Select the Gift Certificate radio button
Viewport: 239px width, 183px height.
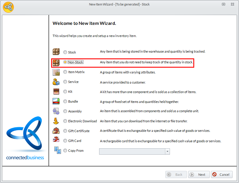pos(65,131)
